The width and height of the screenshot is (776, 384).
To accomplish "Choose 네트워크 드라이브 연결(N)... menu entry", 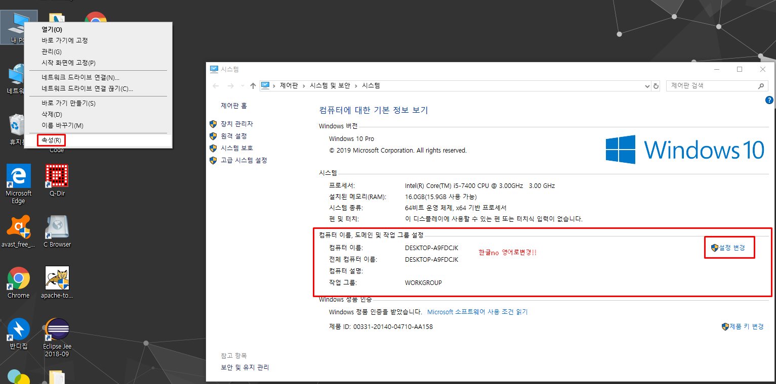I will 98,77.
